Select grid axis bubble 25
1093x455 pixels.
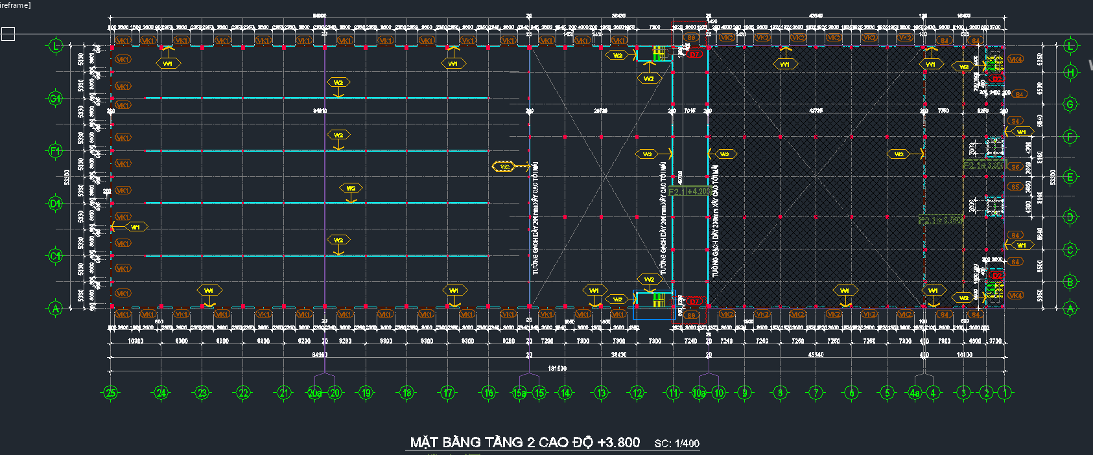tap(111, 393)
